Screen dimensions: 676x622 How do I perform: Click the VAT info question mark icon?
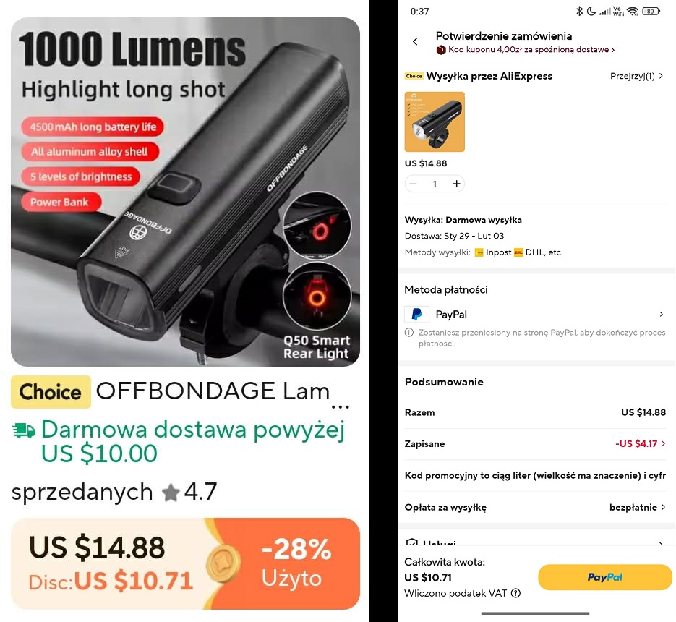pos(515,593)
